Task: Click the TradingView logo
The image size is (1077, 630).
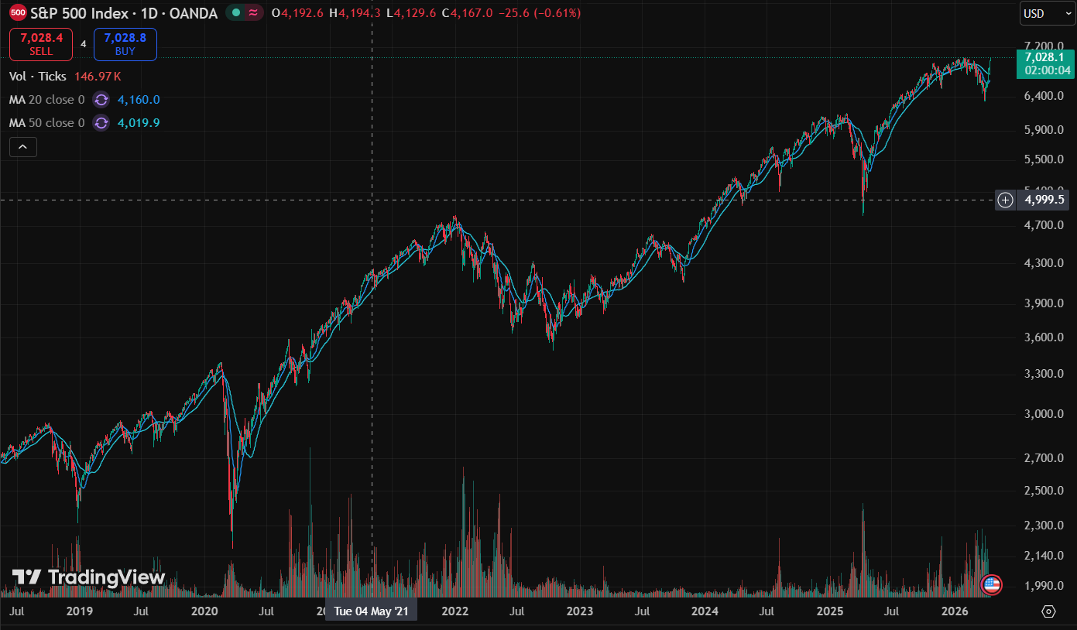Action: coord(88,577)
